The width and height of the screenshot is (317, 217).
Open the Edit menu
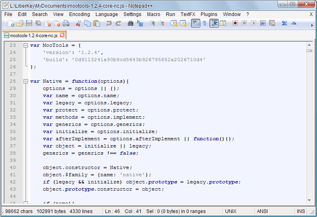[x=22, y=14]
